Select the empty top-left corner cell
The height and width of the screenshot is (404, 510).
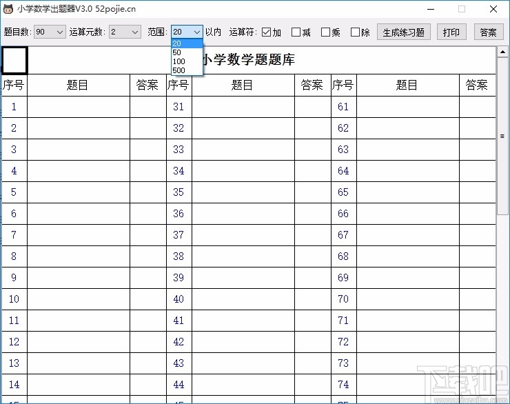click(x=14, y=61)
